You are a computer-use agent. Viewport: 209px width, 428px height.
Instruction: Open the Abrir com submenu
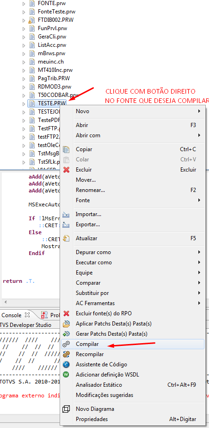pos(133,135)
